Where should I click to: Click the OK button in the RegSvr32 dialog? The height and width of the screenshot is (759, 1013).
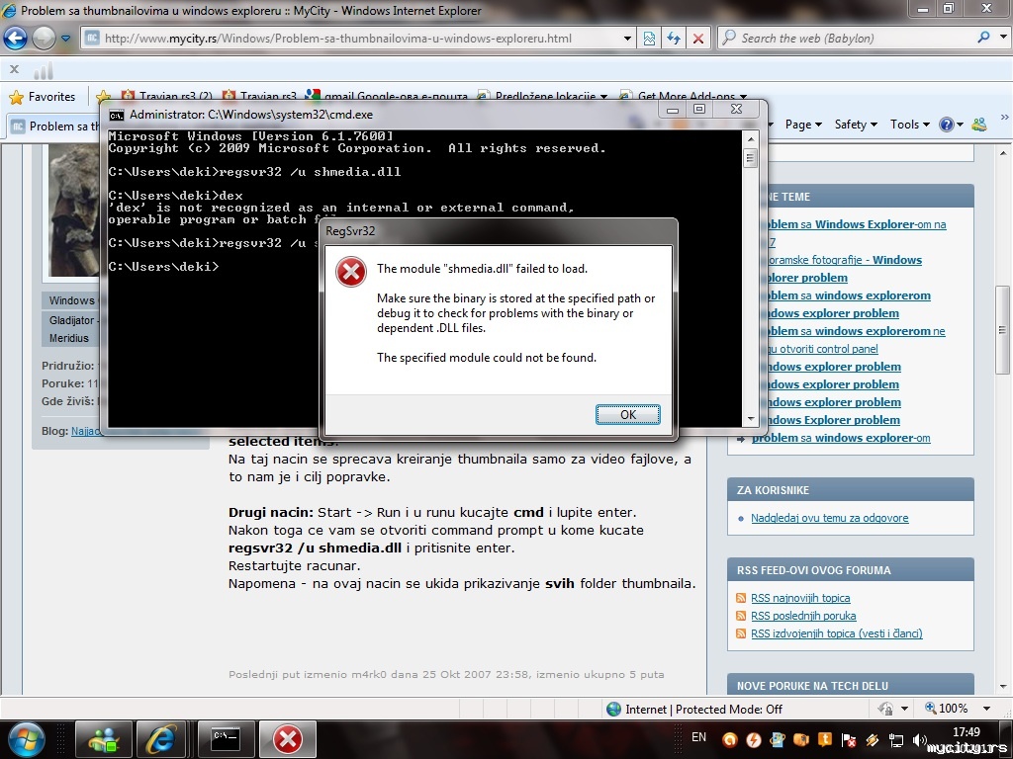pos(627,414)
